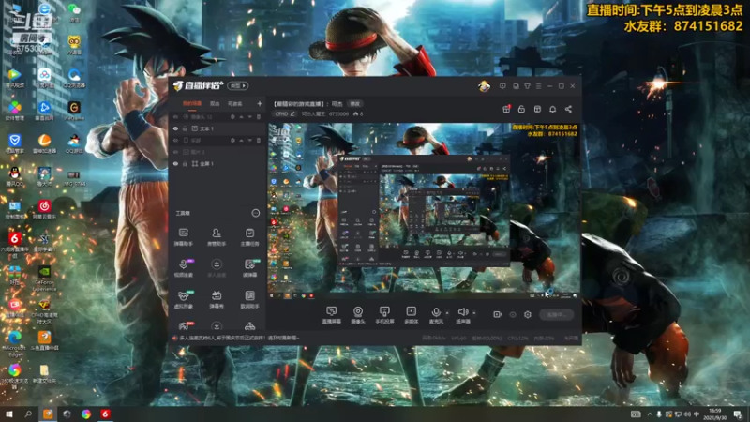Viewport: 750px width, 422px height.
Task: Click the 修改 button next to title
Action: point(354,103)
